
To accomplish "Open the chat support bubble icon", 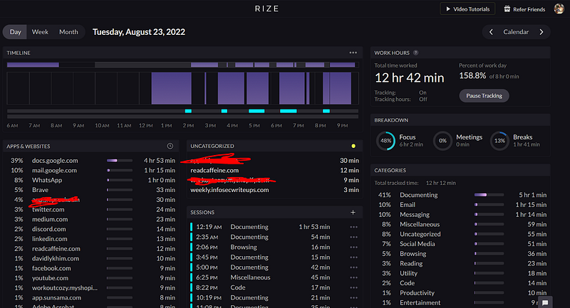I will (x=545, y=302).
